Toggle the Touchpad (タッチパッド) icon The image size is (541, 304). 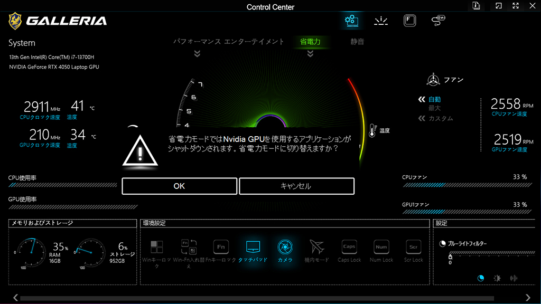click(253, 247)
